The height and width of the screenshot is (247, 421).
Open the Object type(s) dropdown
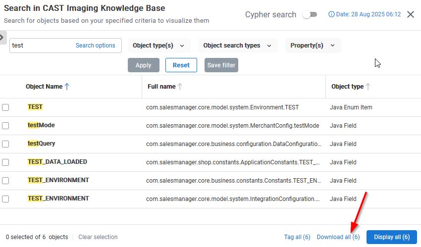point(159,46)
